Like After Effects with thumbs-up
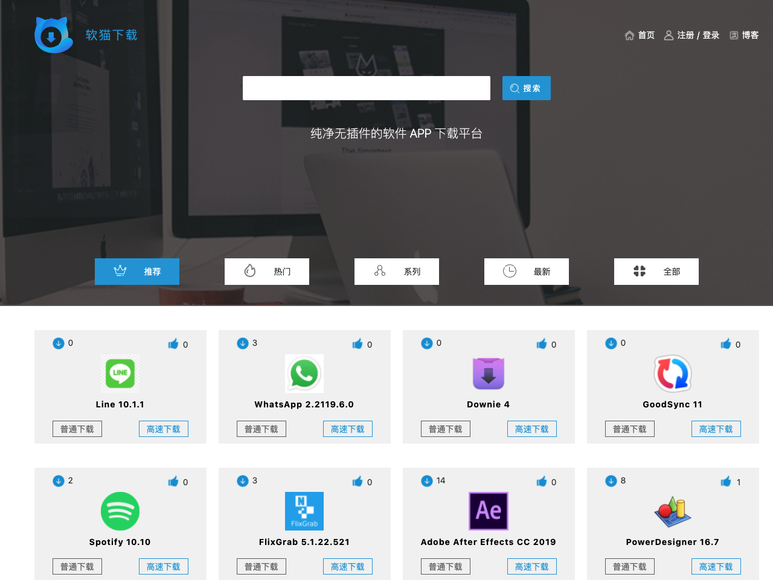773x580 pixels. coord(542,481)
